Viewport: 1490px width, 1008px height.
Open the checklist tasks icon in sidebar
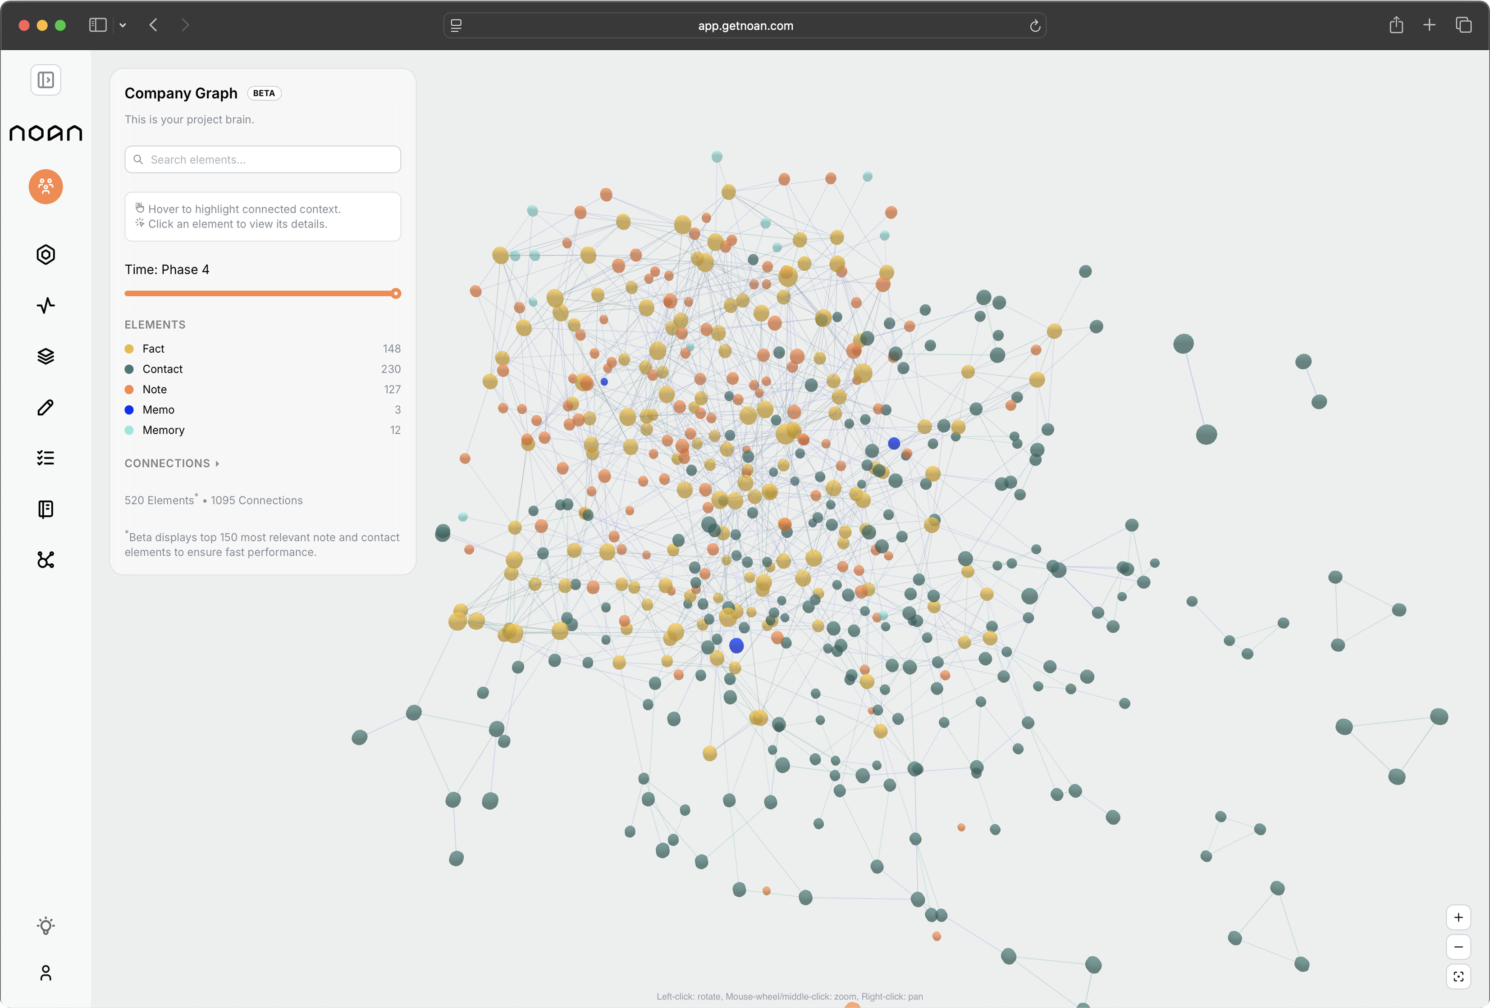click(46, 458)
